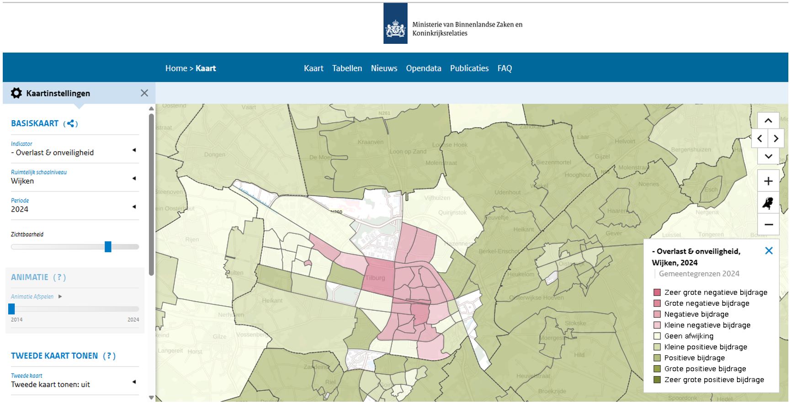Click the Berkel-Enschot map label
Viewport: 792px width, 404px height.
coord(500,251)
